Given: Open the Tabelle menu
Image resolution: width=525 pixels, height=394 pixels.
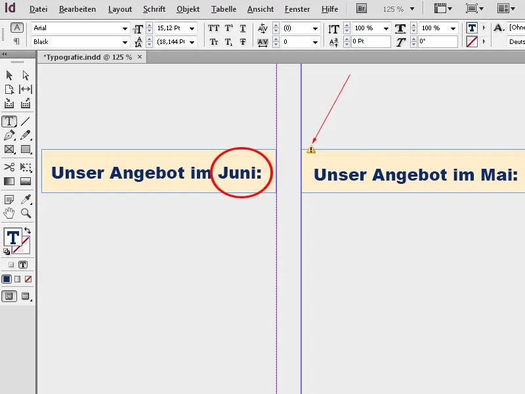Looking at the screenshot, I should [223, 9].
